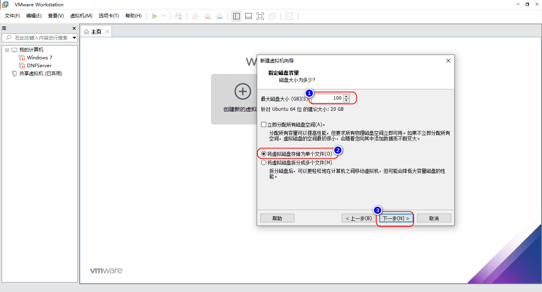Image resolution: width=542 pixels, height=292 pixels.
Task: Click the take snapshot toolbar icon
Action: (x=195, y=16)
